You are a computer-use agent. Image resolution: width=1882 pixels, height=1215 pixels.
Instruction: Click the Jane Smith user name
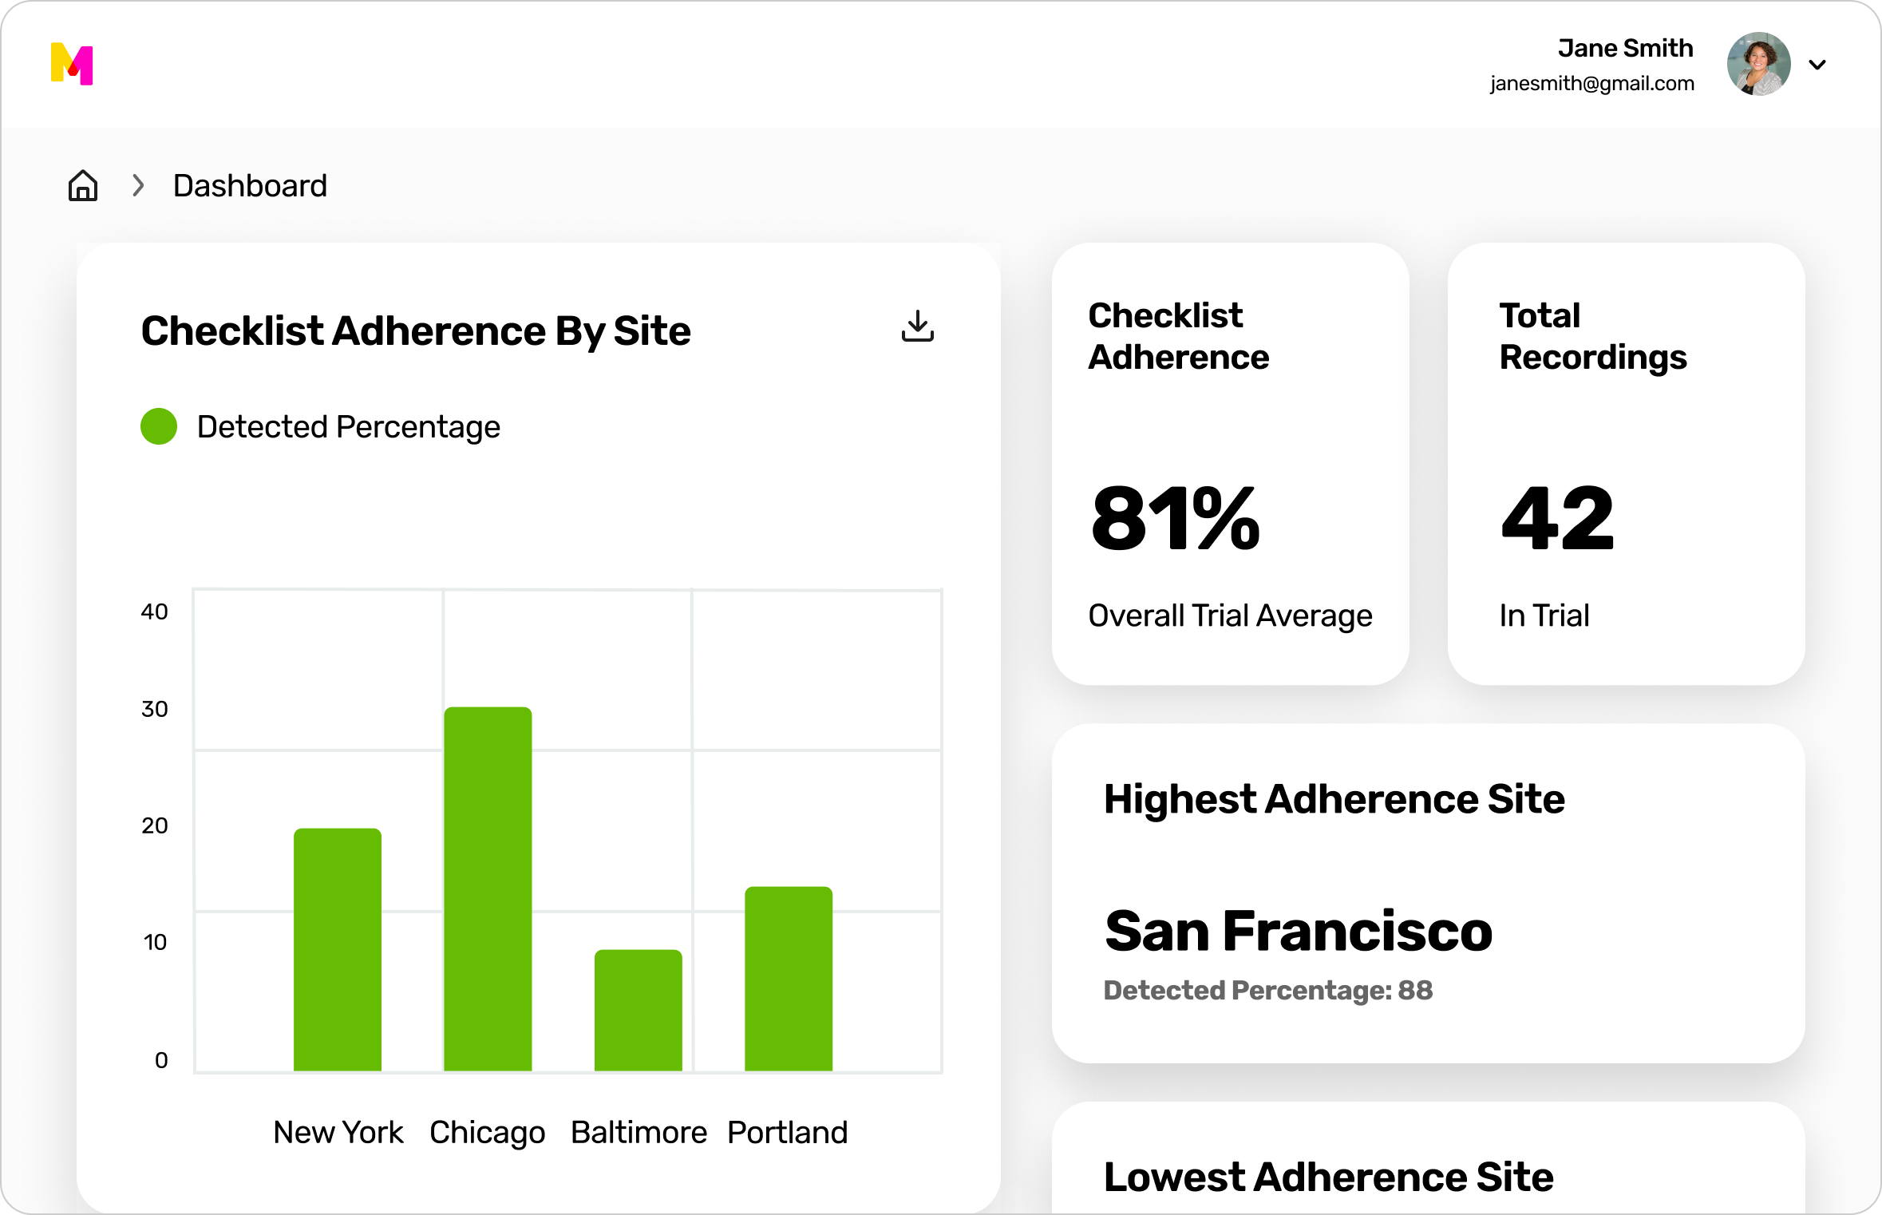(1625, 48)
